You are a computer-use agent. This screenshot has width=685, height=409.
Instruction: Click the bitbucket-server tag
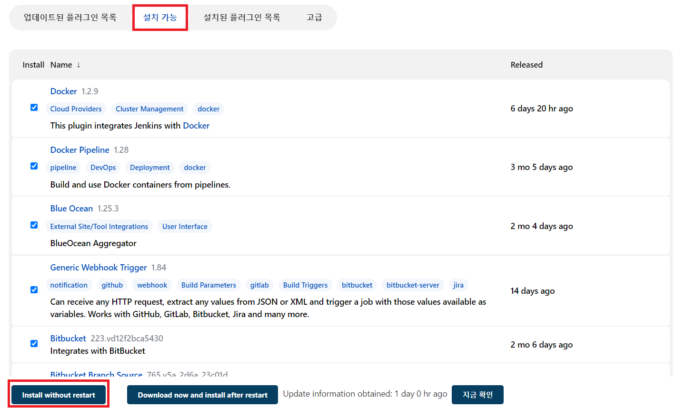pos(413,285)
